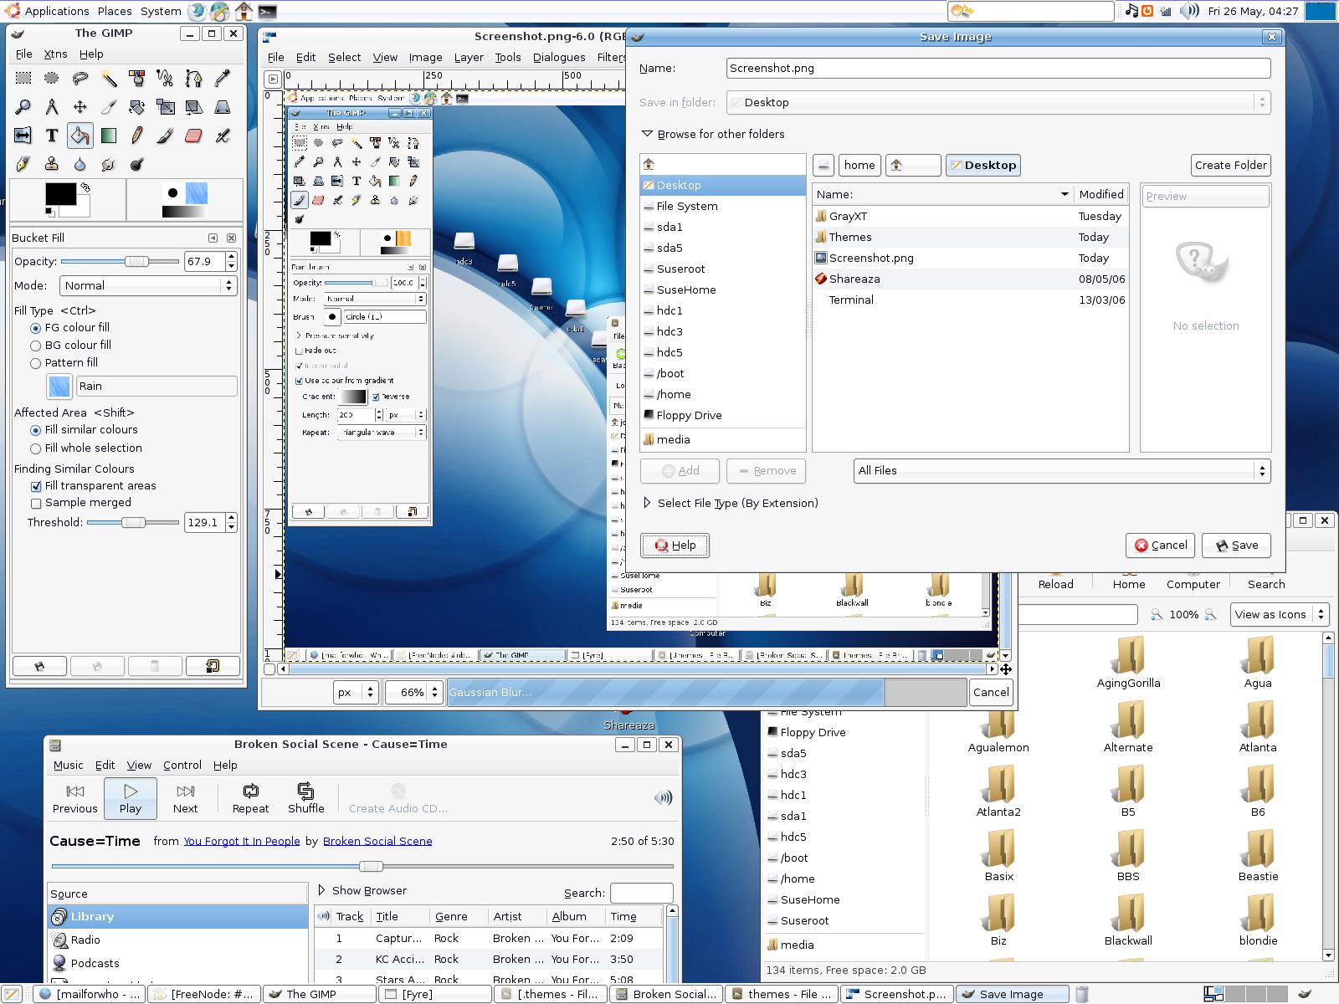Choose FG colour fill option

click(70, 328)
